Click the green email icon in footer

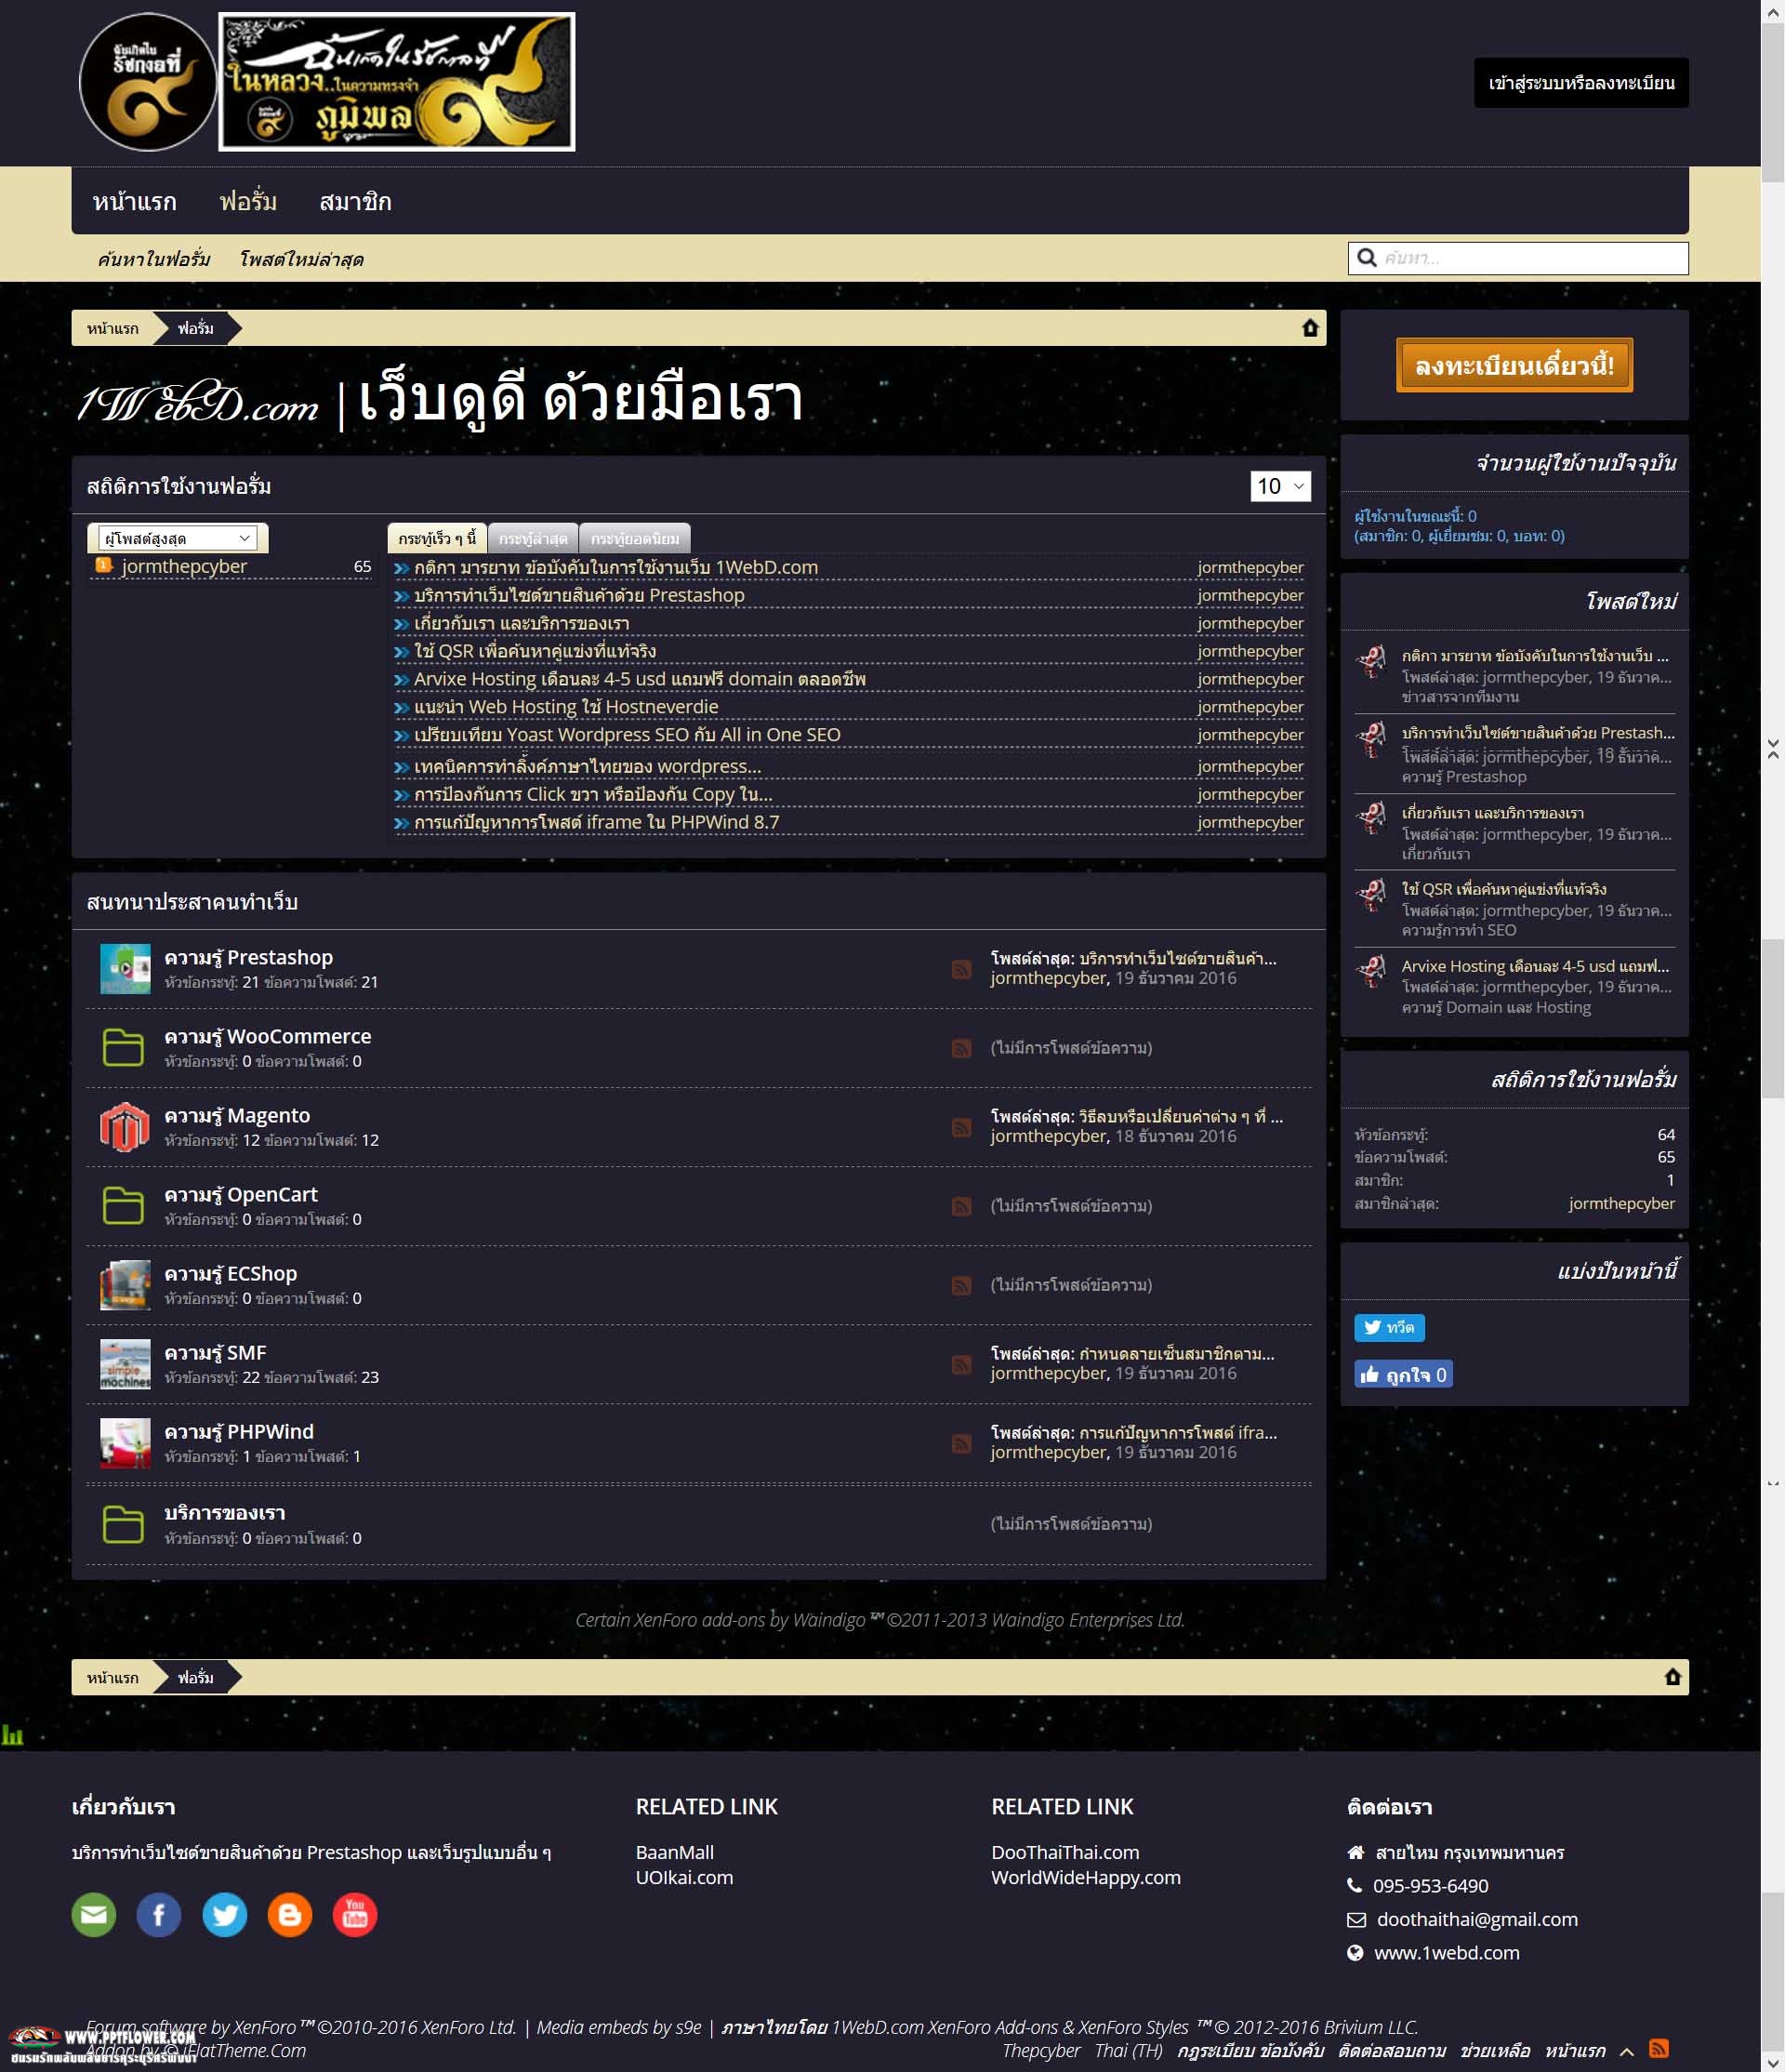point(94,1914)
